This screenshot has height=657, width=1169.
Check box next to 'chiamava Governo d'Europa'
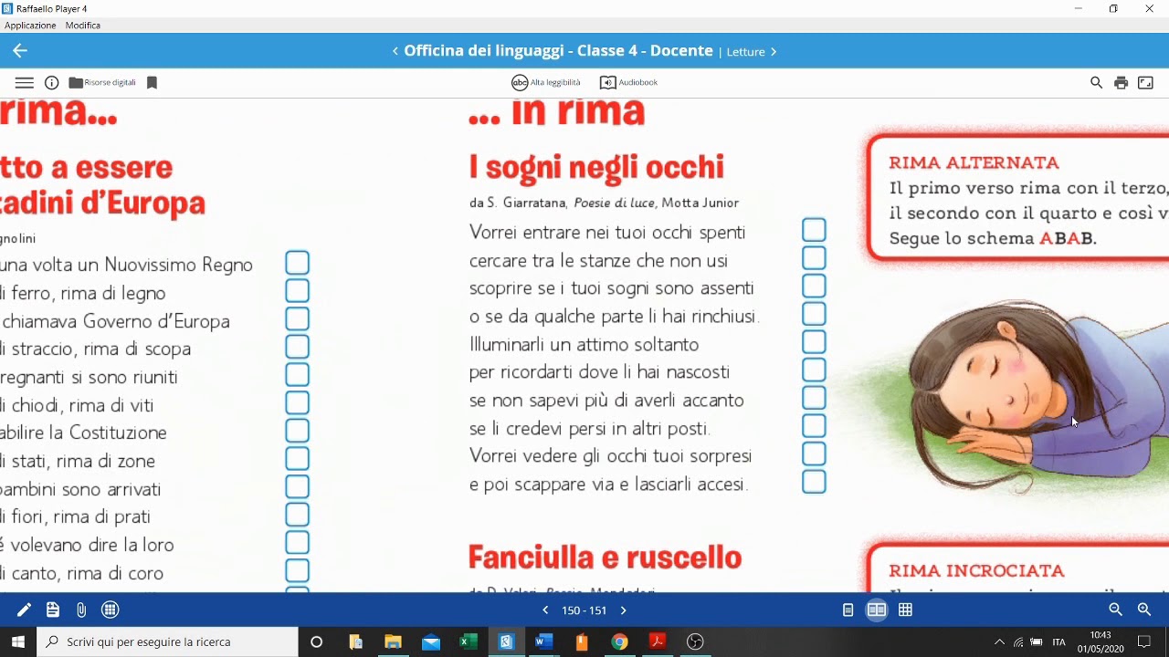point(297,318)
